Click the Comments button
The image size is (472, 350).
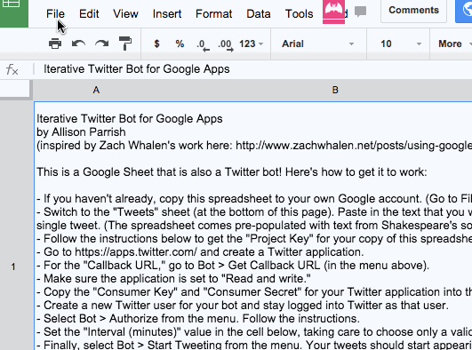click(x=413, y=11)
